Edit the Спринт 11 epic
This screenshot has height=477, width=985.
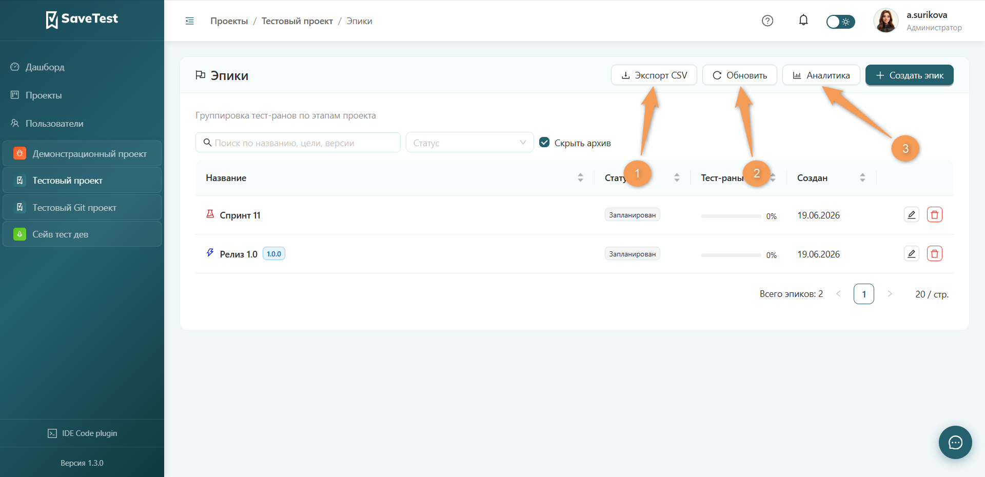pyautogui.click(x=912, y=215)
